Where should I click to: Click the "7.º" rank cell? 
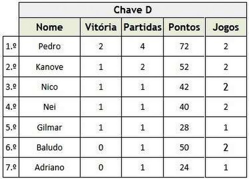11,167
